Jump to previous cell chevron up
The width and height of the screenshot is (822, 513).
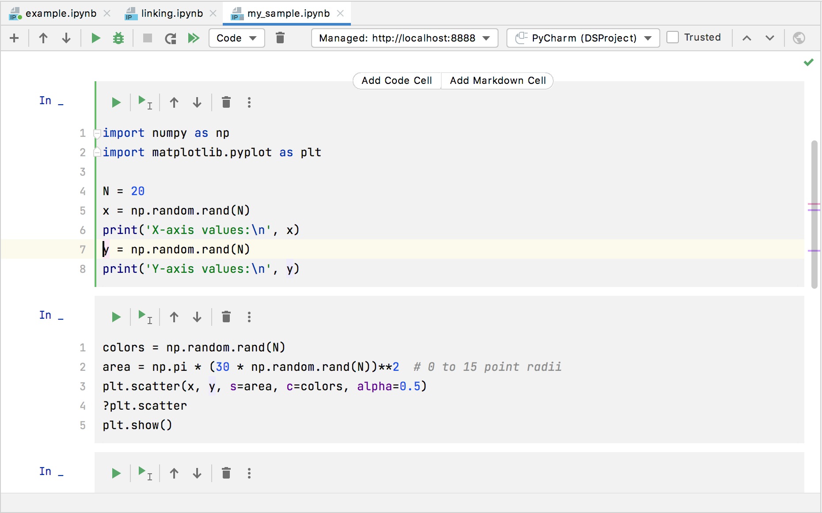pos(747,38)
